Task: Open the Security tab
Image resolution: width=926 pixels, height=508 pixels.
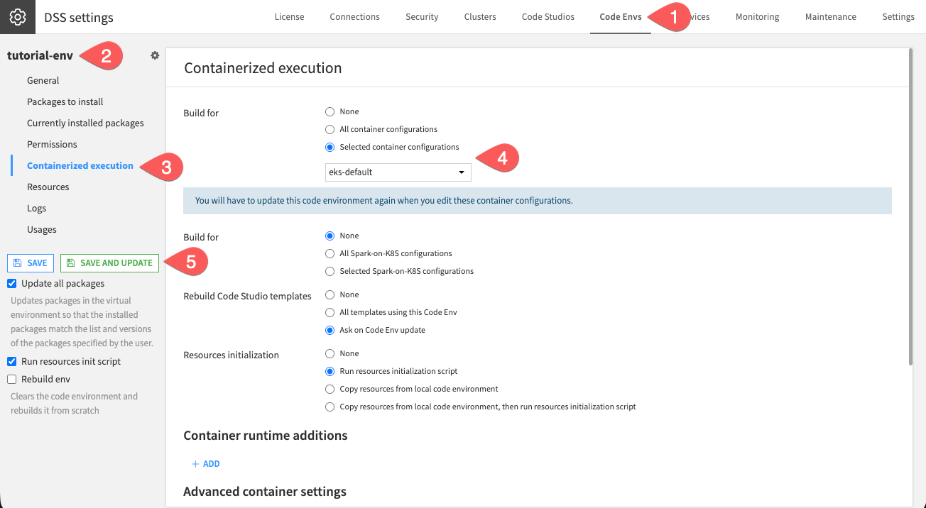Action: coord(422,17)
